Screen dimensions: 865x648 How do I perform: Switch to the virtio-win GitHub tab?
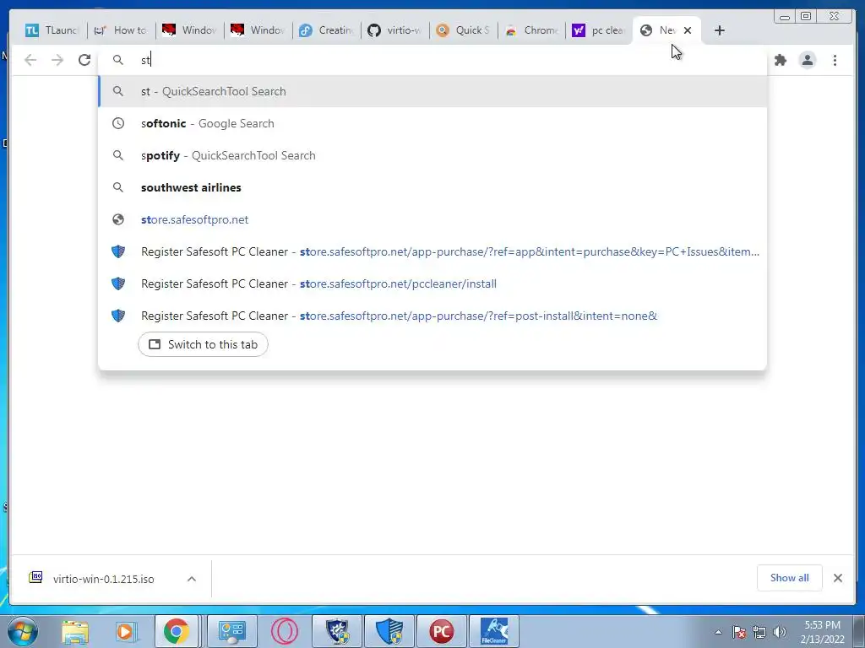pos(395,30)
